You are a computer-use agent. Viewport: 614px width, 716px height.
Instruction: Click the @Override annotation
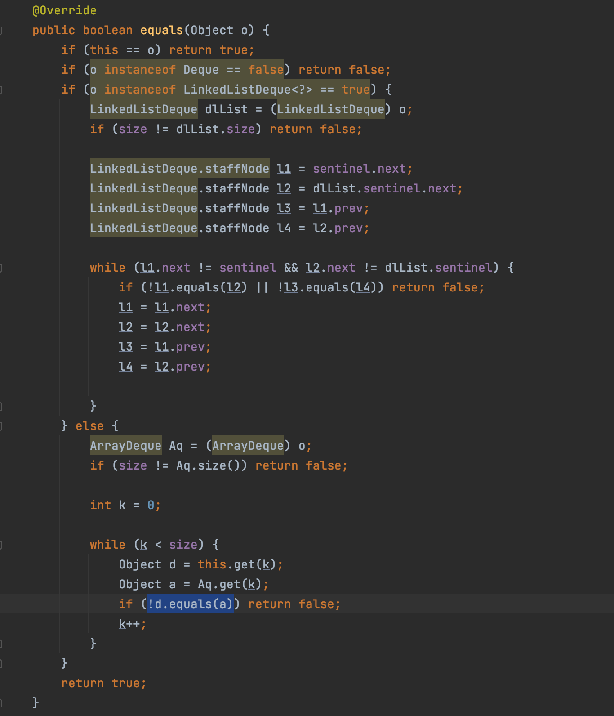point(64,10)
